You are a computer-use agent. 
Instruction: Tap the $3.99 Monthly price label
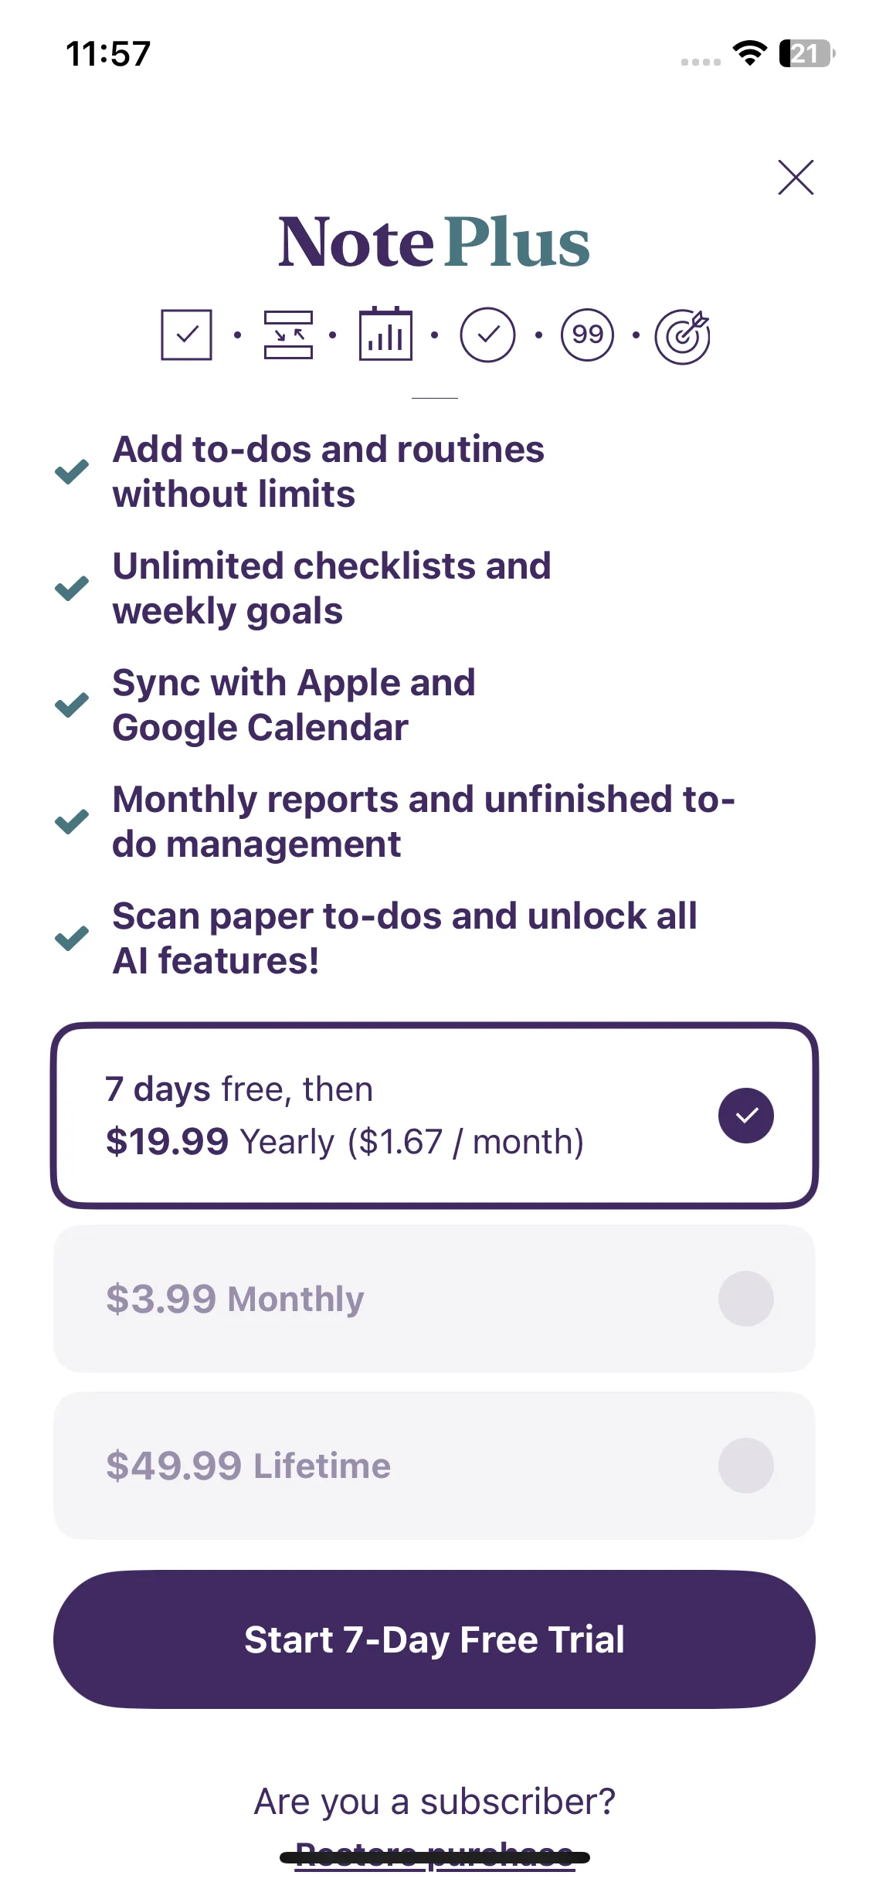(x=235, y=1299)
